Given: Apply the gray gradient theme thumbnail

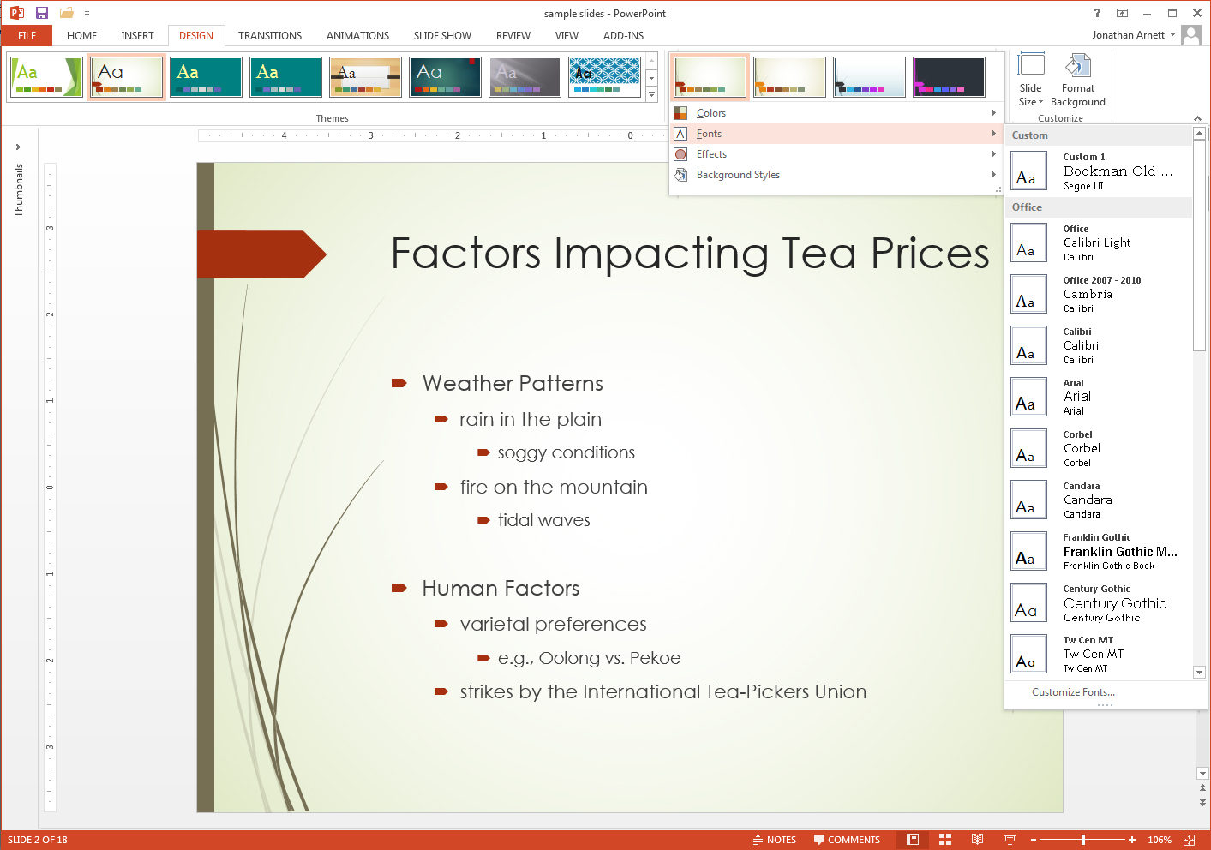Looking at the screenshot, I should coord(525,77).
